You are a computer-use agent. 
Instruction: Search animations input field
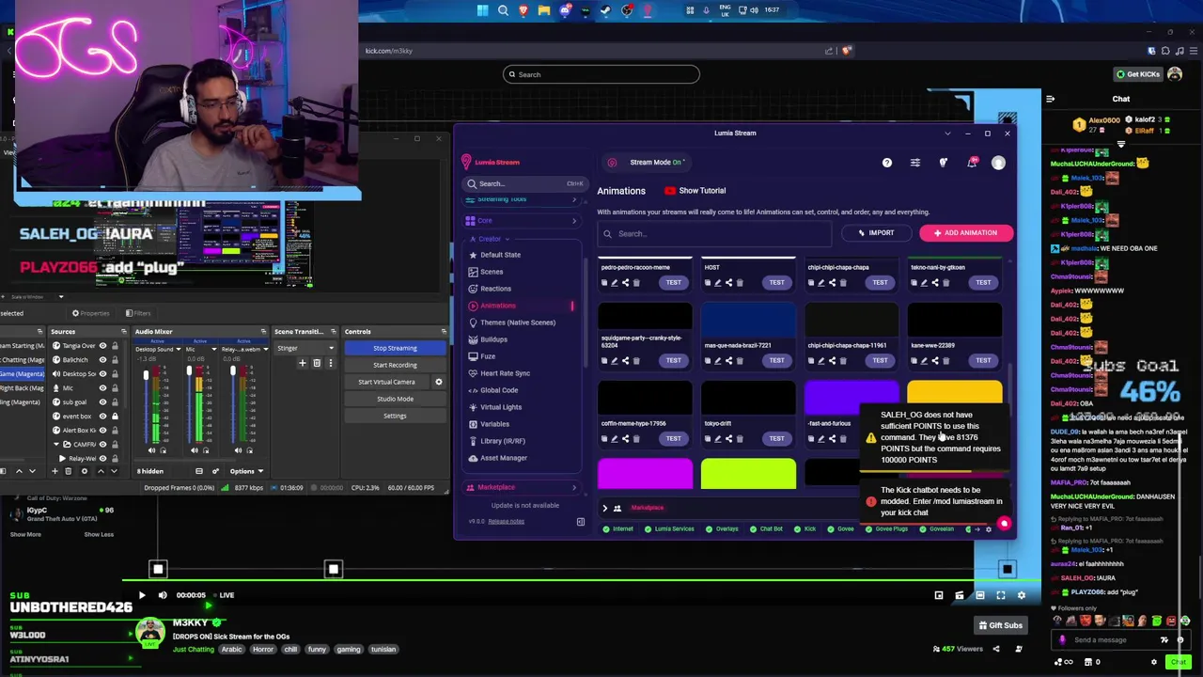[x=714, y=234]
